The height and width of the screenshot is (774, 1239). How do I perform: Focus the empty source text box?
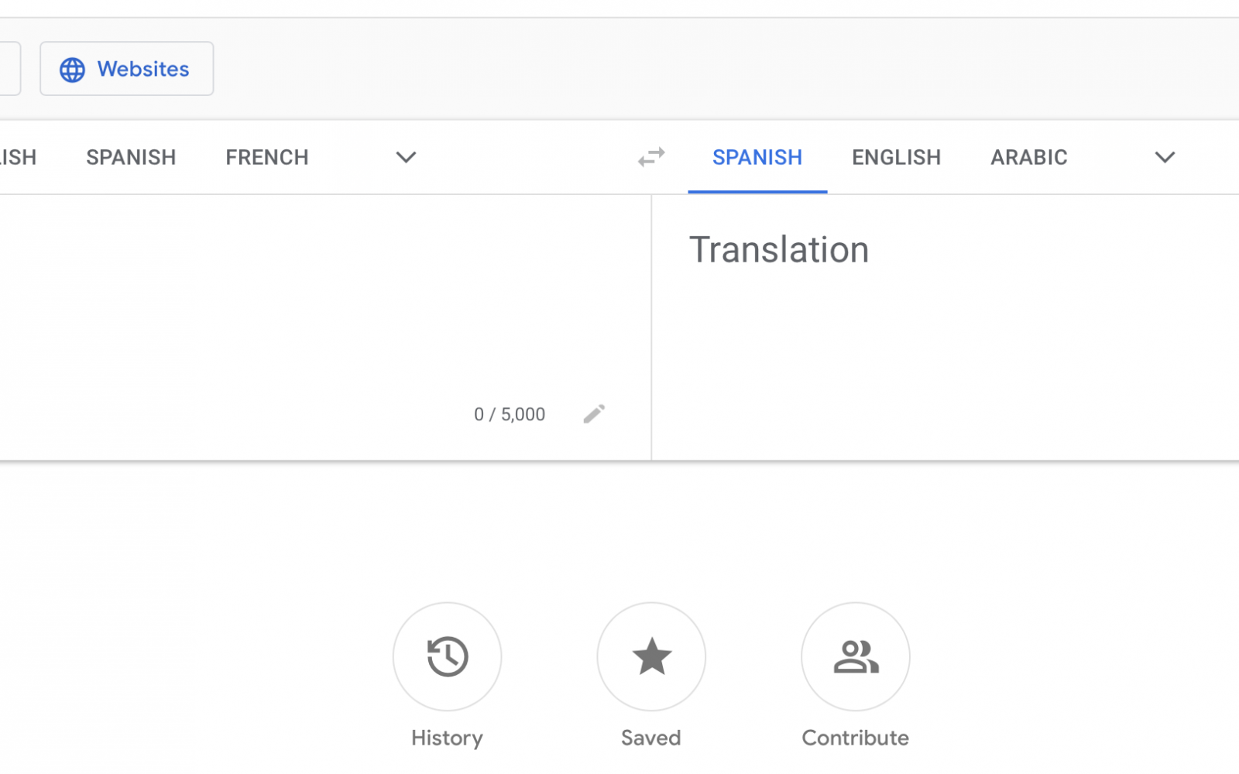pos(310,302)
